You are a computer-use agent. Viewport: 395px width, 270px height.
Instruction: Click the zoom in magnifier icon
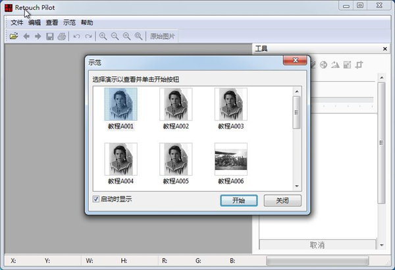[103, 36]
